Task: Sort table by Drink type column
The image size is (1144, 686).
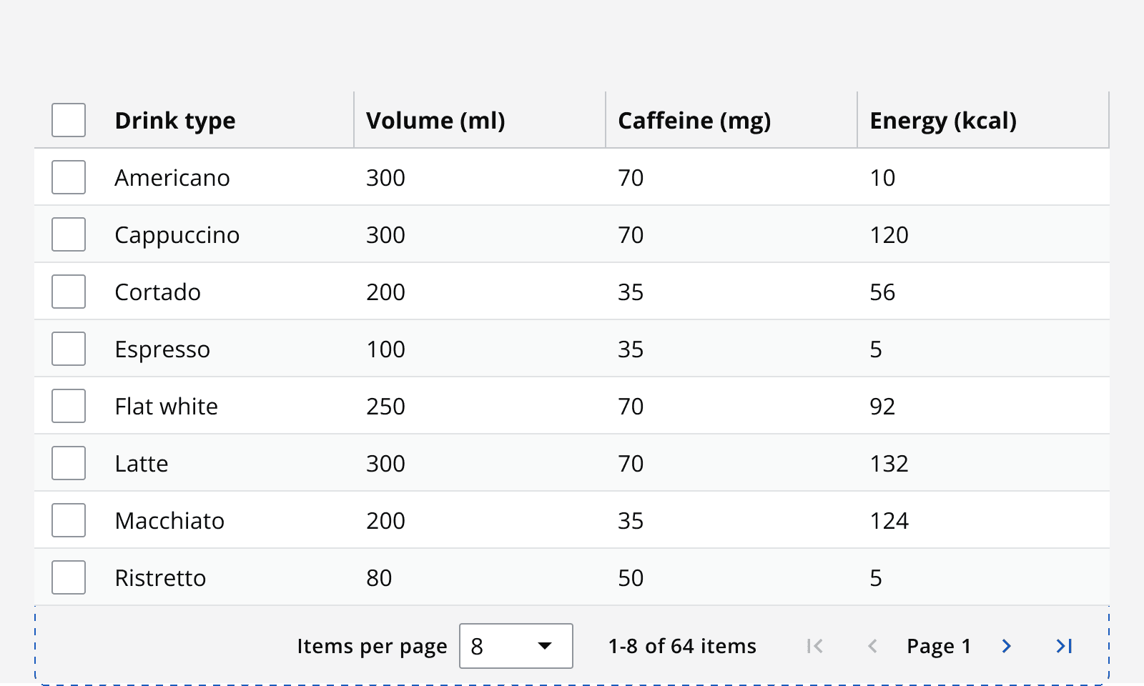Action: tap(174, 120)
